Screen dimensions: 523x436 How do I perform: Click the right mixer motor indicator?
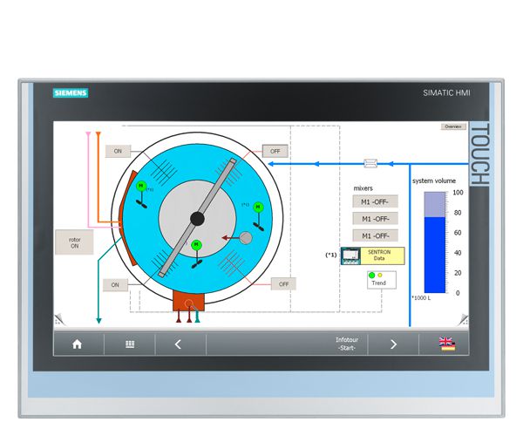click(257, 207)
